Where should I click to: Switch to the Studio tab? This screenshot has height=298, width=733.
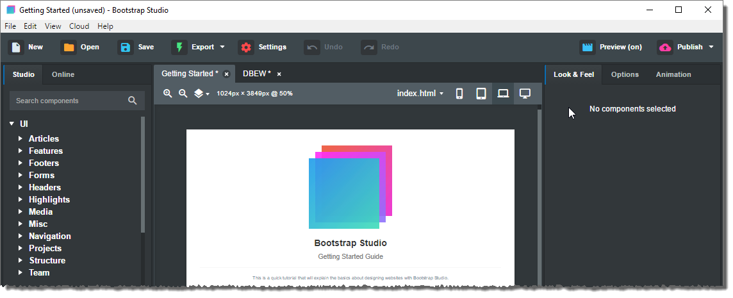tap(23, 74)
